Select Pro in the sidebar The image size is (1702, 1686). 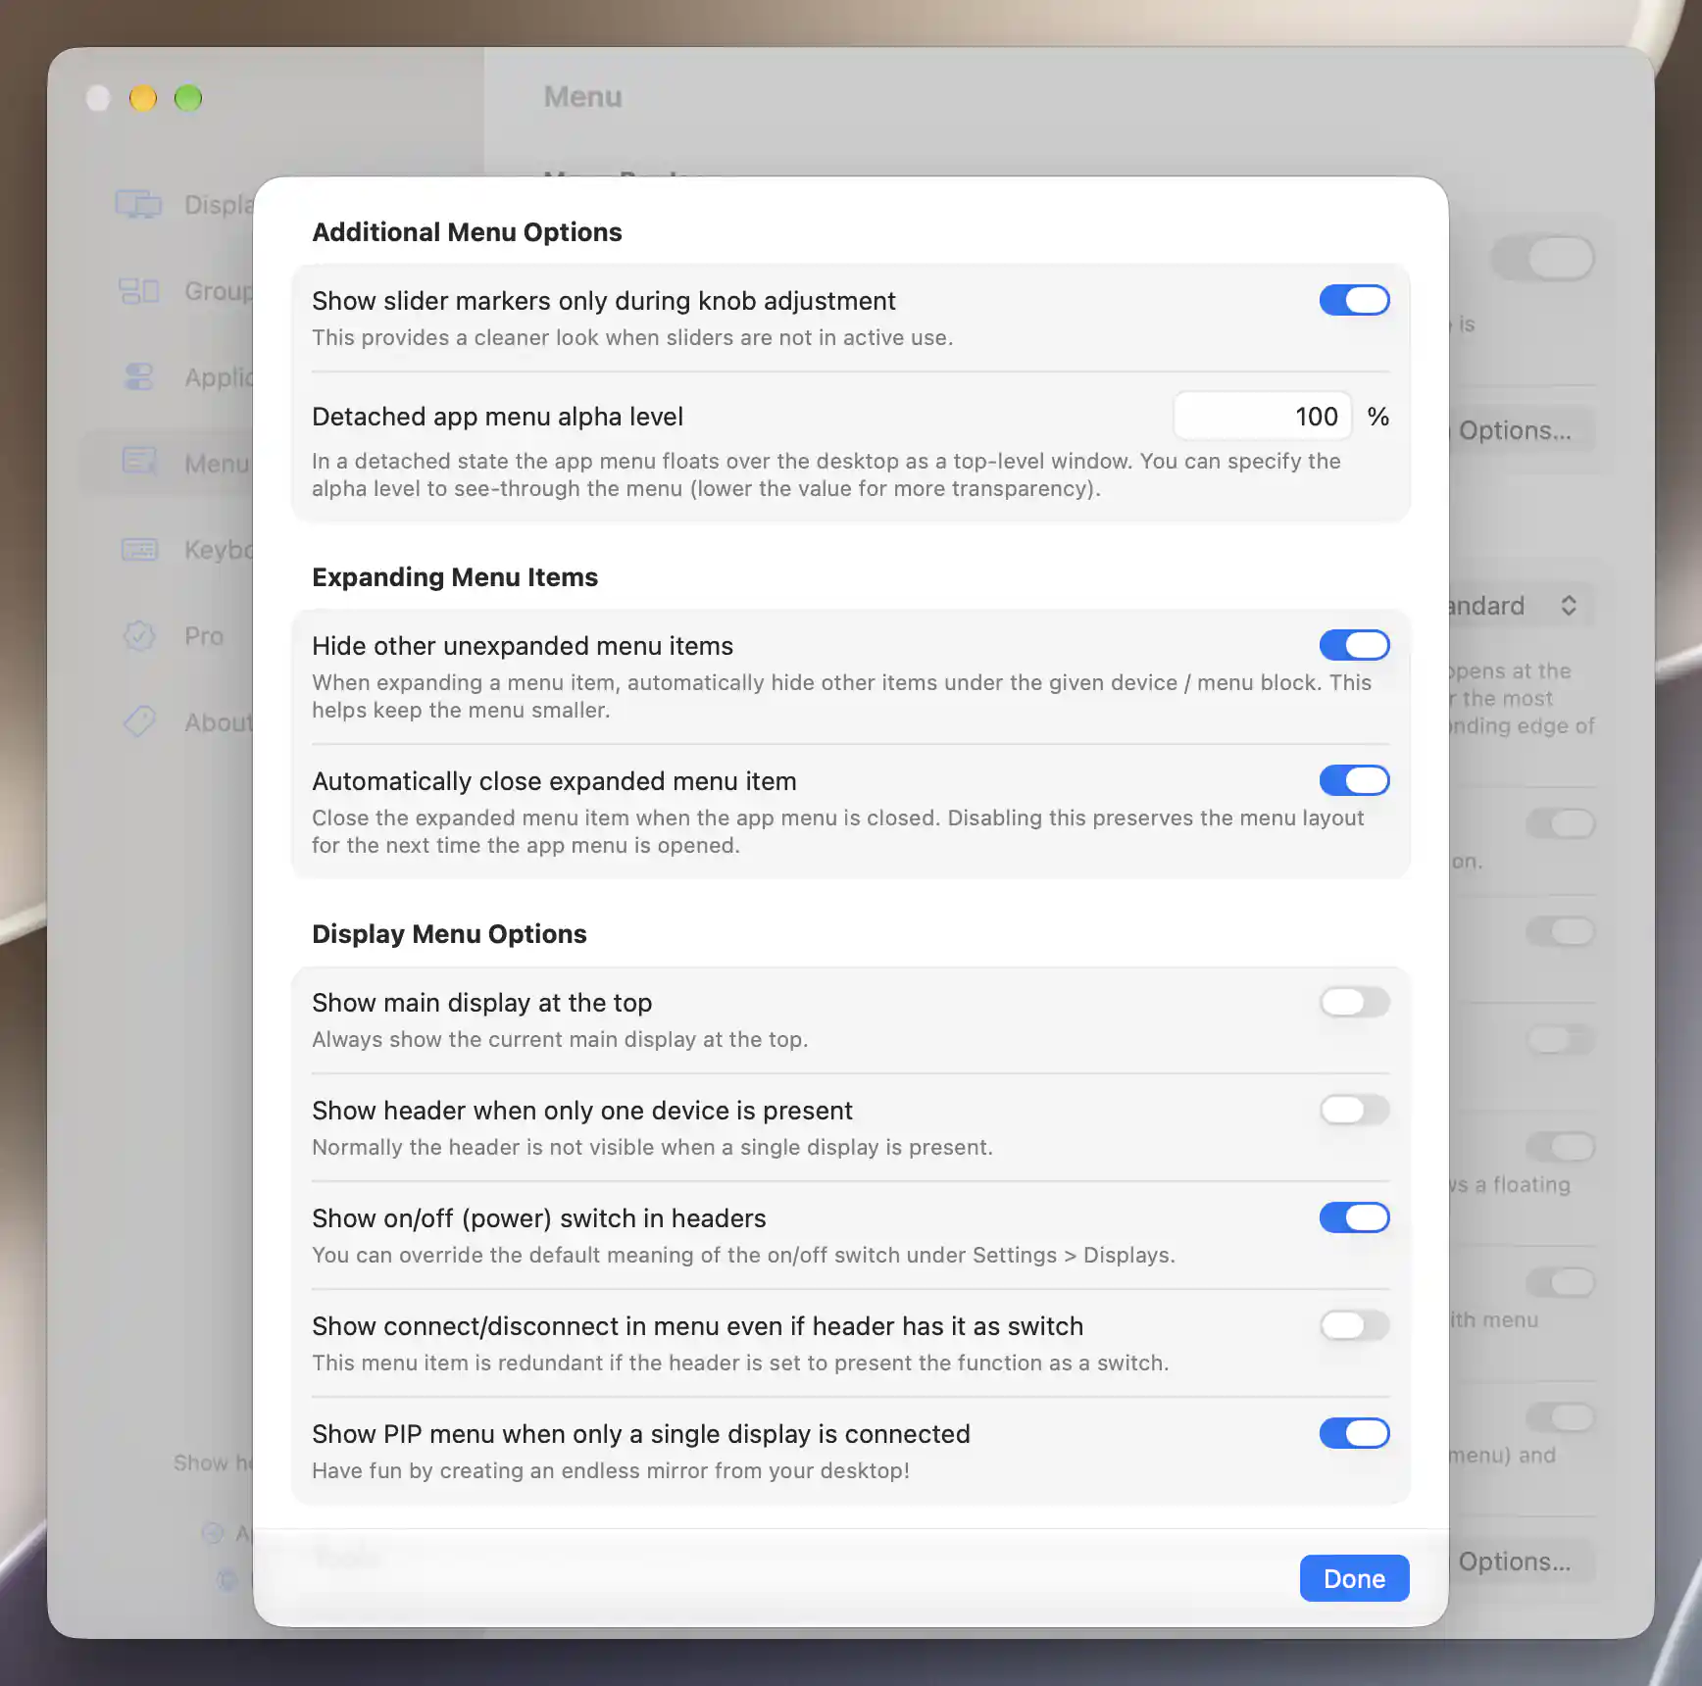point(204,636)
